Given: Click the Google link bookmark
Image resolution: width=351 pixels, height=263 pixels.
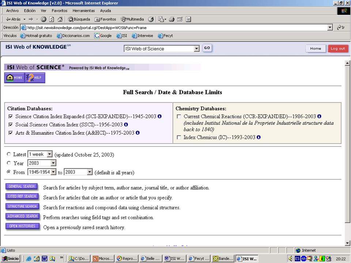Looking at the screenshot, I should pos(103,35).
